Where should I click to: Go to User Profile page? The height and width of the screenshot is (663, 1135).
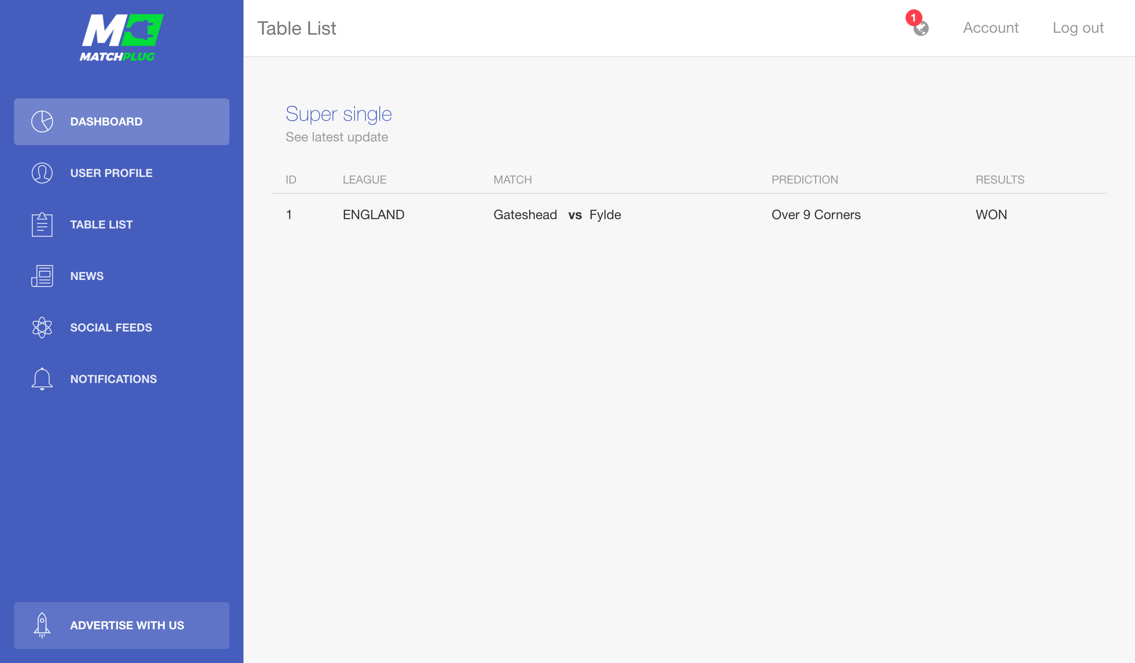pyautogui.click(x=111, y=173)
